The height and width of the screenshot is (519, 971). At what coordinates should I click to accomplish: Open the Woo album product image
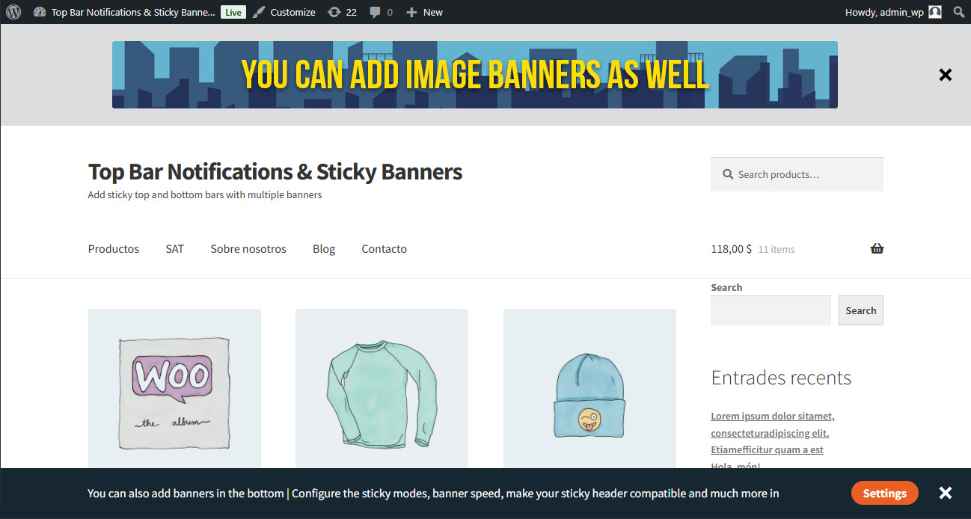(174, 389)
